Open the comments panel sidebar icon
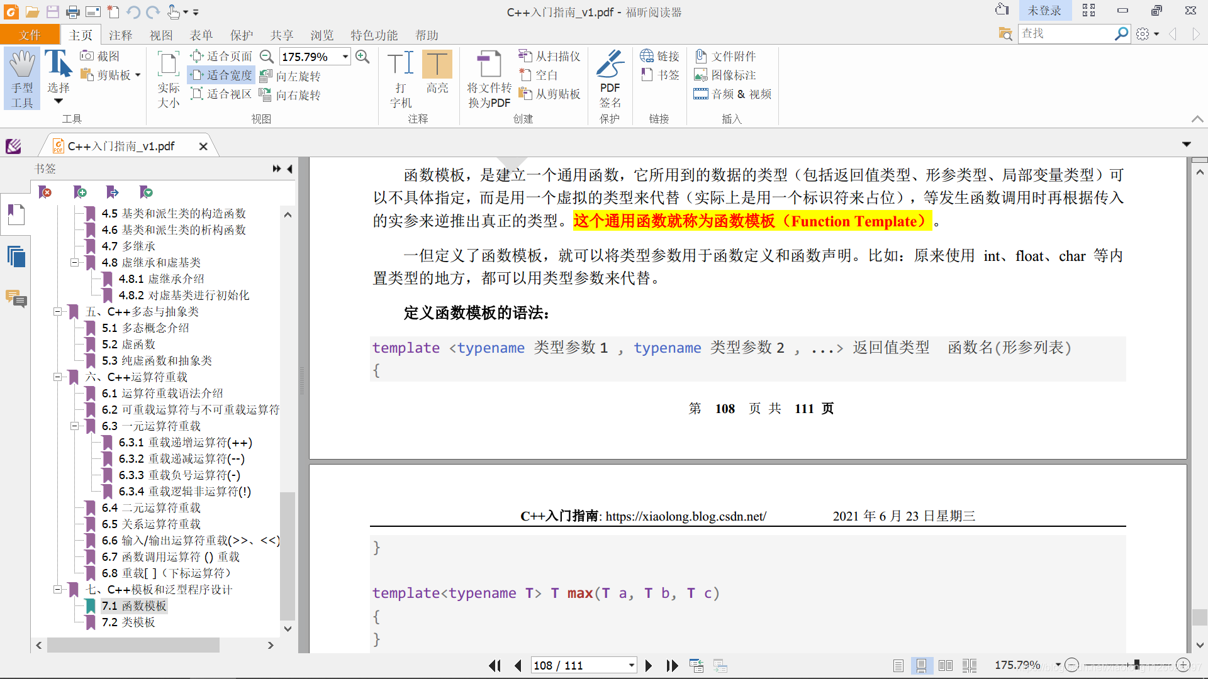The height and width of the screenshot is (679, 1208). [16, 298]
